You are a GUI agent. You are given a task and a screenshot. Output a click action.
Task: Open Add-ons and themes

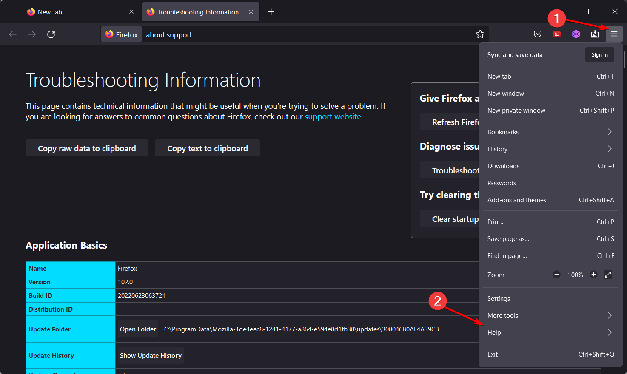tap(551, 200)
